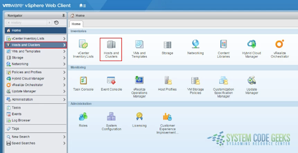Open New Search in the Navigator
The width and height of the screenshot is (298, 153).
[36, 137]
